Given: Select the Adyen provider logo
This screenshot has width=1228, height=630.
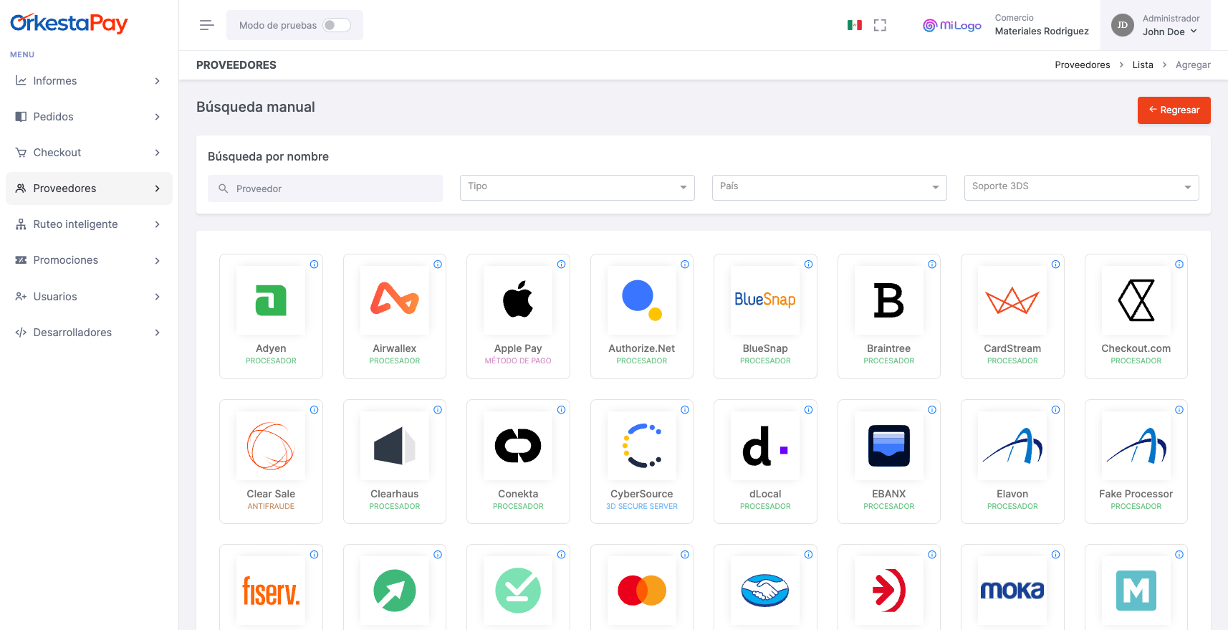Looking at the screenshot, I should (x=271, y=300).
